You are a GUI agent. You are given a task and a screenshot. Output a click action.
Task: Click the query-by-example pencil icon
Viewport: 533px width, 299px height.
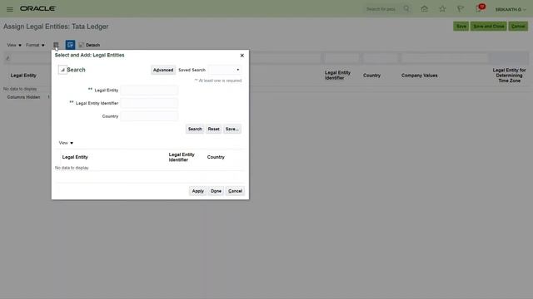pyautogui.click(x=7, y=58)
